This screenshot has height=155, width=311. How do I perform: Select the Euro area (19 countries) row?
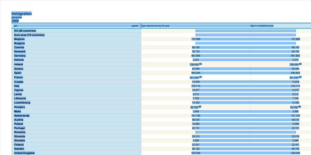[x=29, y=35]
